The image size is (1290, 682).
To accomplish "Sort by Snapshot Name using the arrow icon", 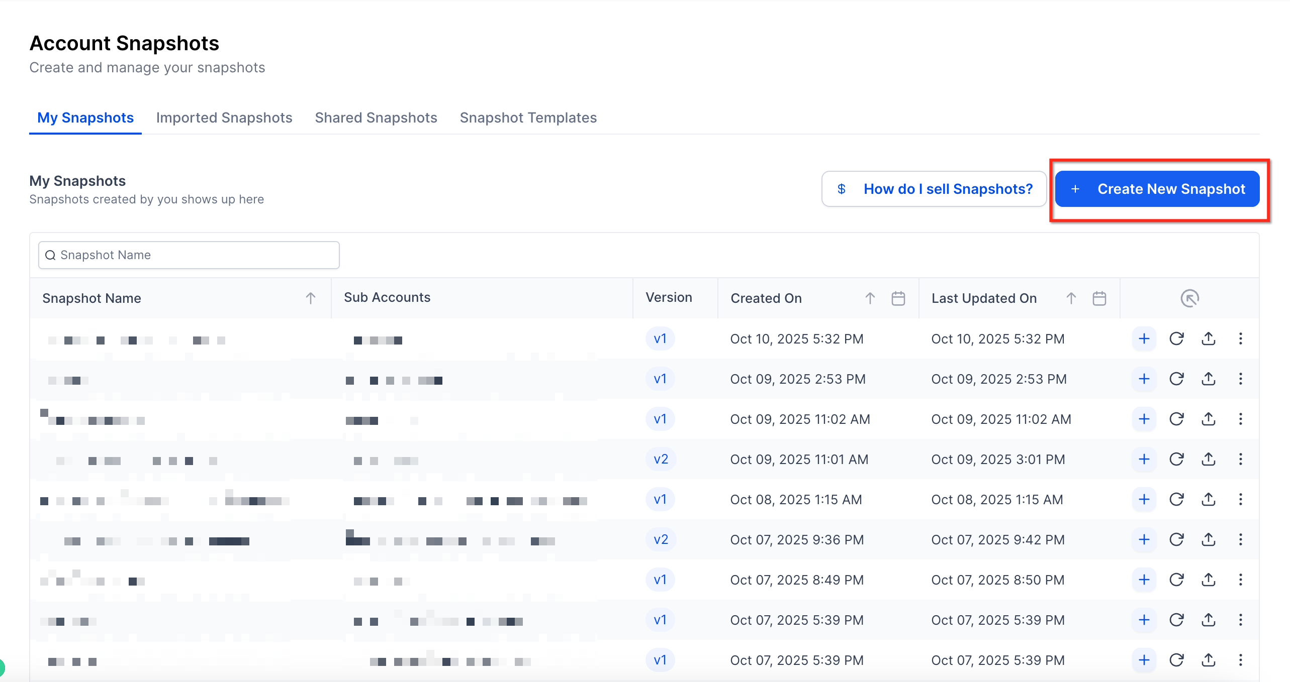I will 311,298.
